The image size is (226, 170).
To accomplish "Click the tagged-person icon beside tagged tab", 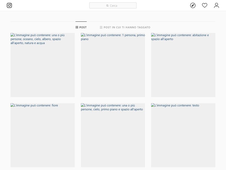I will (x=101, y=27).
